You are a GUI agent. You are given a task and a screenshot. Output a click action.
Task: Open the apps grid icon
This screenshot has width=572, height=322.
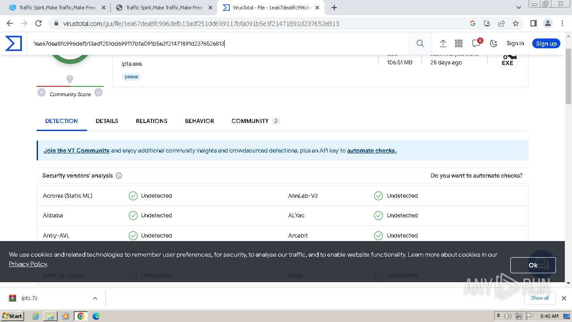[x=458, y=43]
